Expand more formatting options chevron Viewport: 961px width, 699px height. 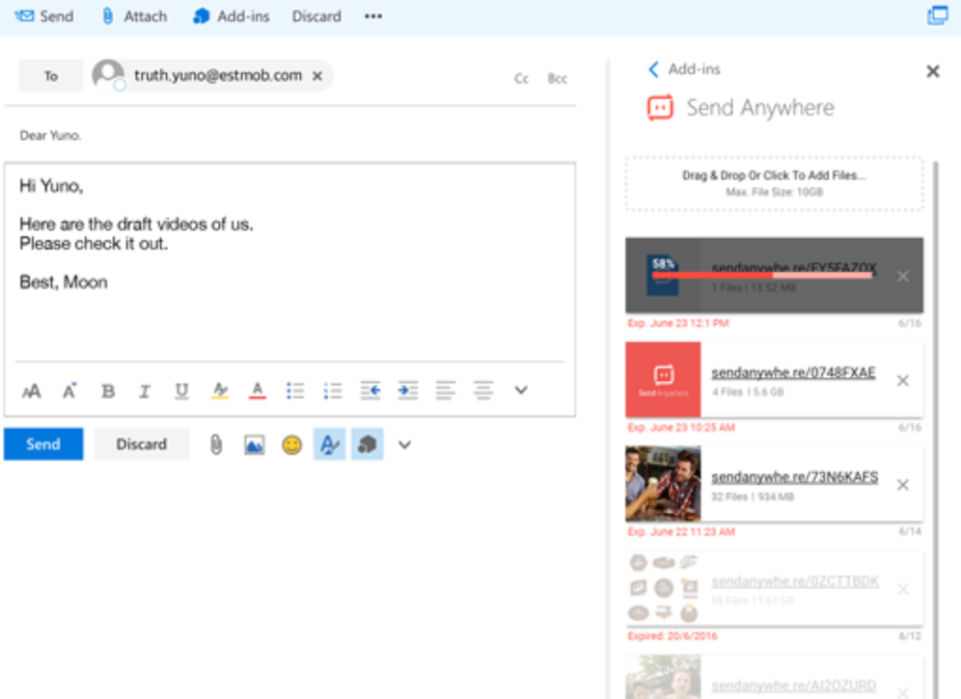[x=521, y=390]
